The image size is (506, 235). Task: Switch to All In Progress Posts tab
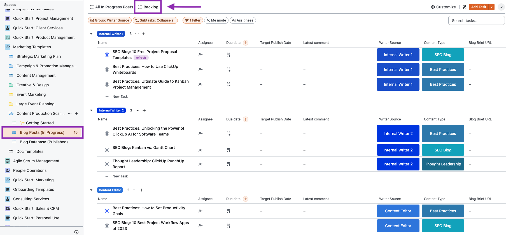point(111,7)
